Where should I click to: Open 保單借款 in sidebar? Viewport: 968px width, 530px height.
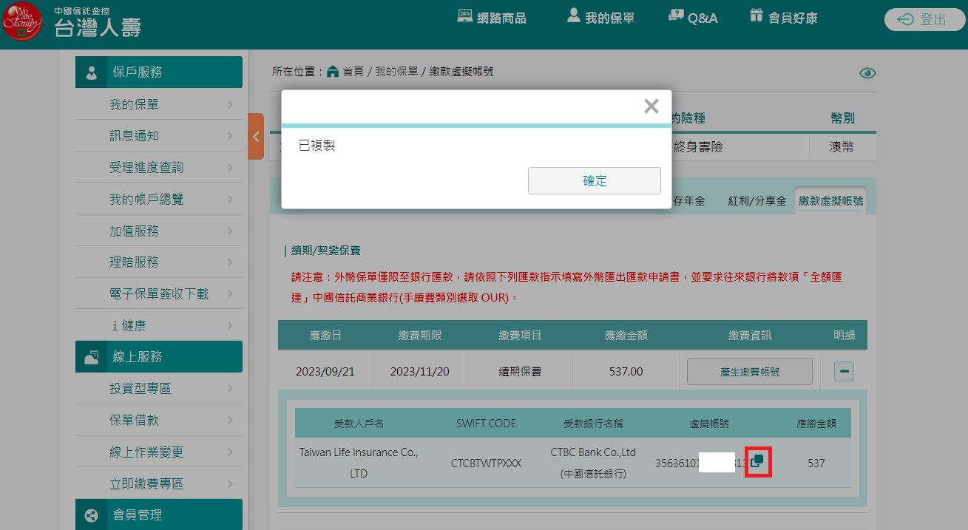tap(159, 421)
